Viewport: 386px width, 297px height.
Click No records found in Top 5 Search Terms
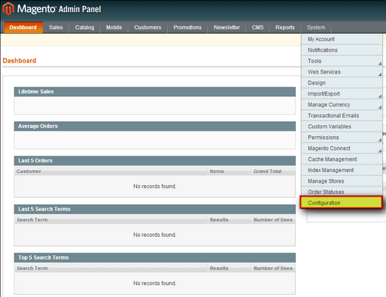pos(154,283)
